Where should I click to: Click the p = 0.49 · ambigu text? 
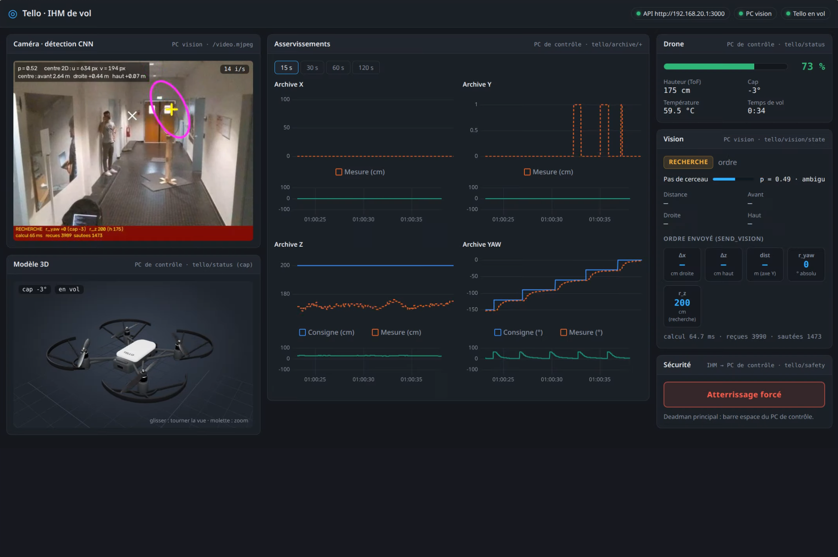point(792,179)
